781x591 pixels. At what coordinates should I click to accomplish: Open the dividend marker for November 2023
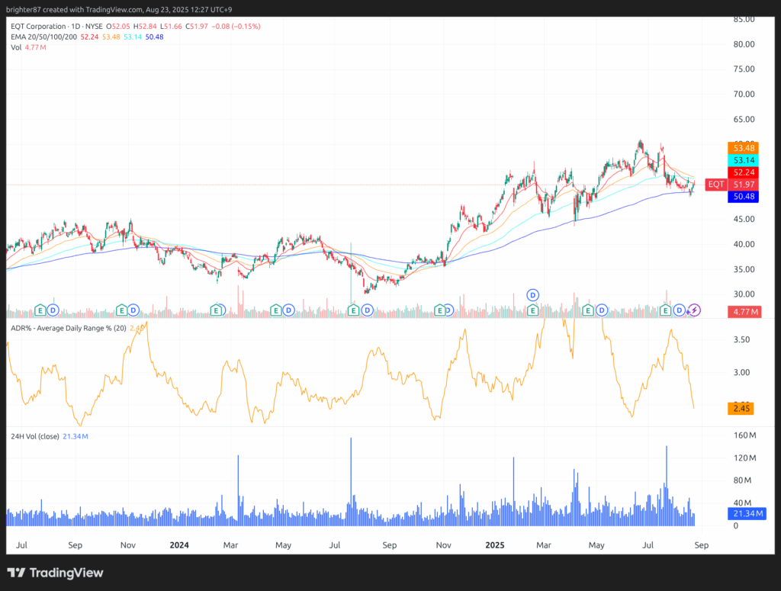pyautogui.click(x=133, y=310)
